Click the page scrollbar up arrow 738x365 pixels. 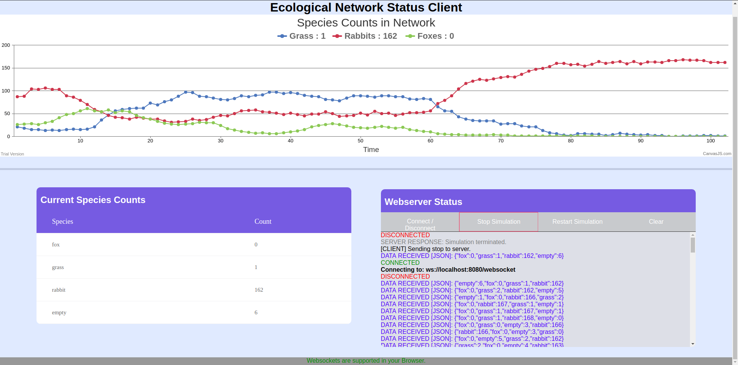tap(735, 3)
